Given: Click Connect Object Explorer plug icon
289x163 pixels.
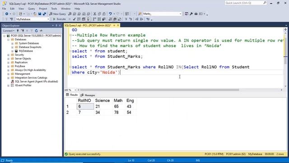Looking at the screenshot, I should 18,31.
